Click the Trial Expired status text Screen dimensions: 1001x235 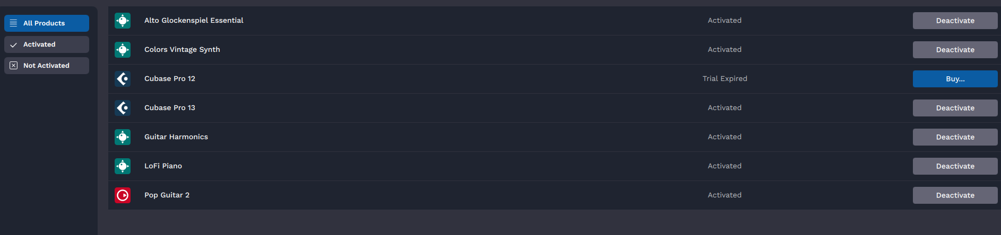point(724,79)
